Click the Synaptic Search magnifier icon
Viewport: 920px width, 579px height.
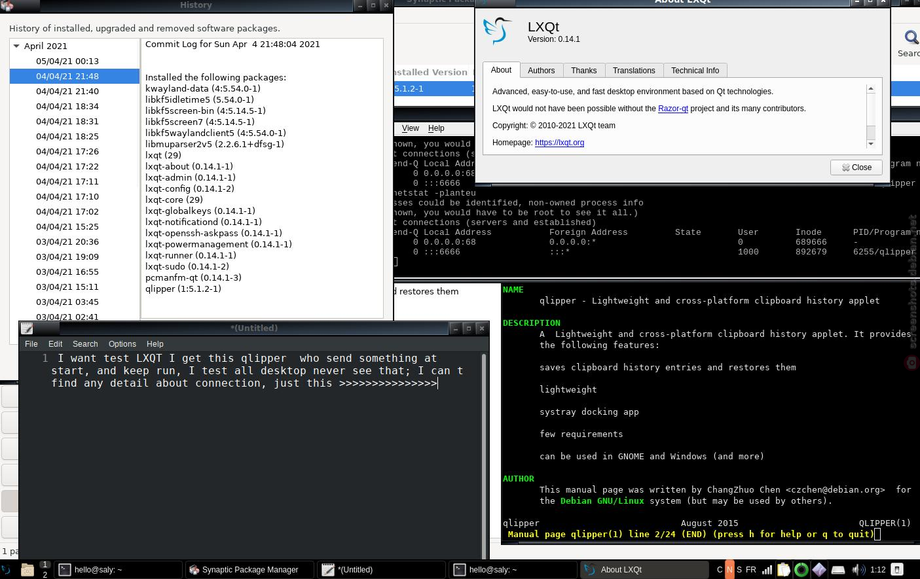coord(911,38)
